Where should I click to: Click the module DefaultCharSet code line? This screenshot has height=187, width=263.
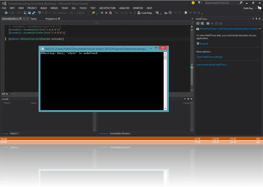(36, 39)
